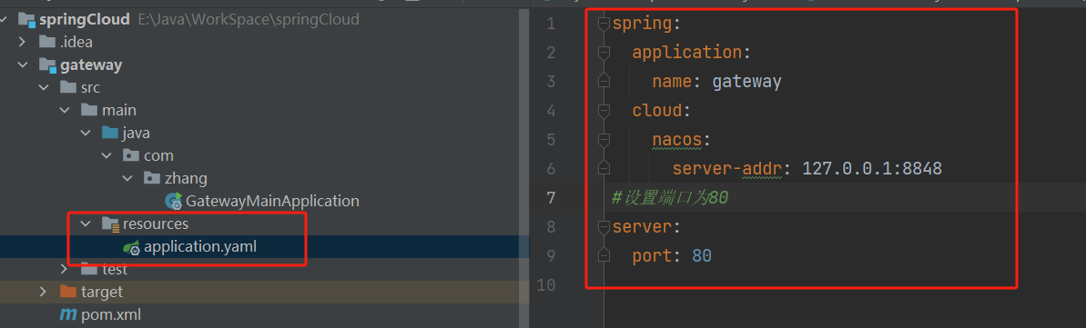Expand the .idea folder
Viewport: 1086px width, 328px height.
[x=23, y=42]
